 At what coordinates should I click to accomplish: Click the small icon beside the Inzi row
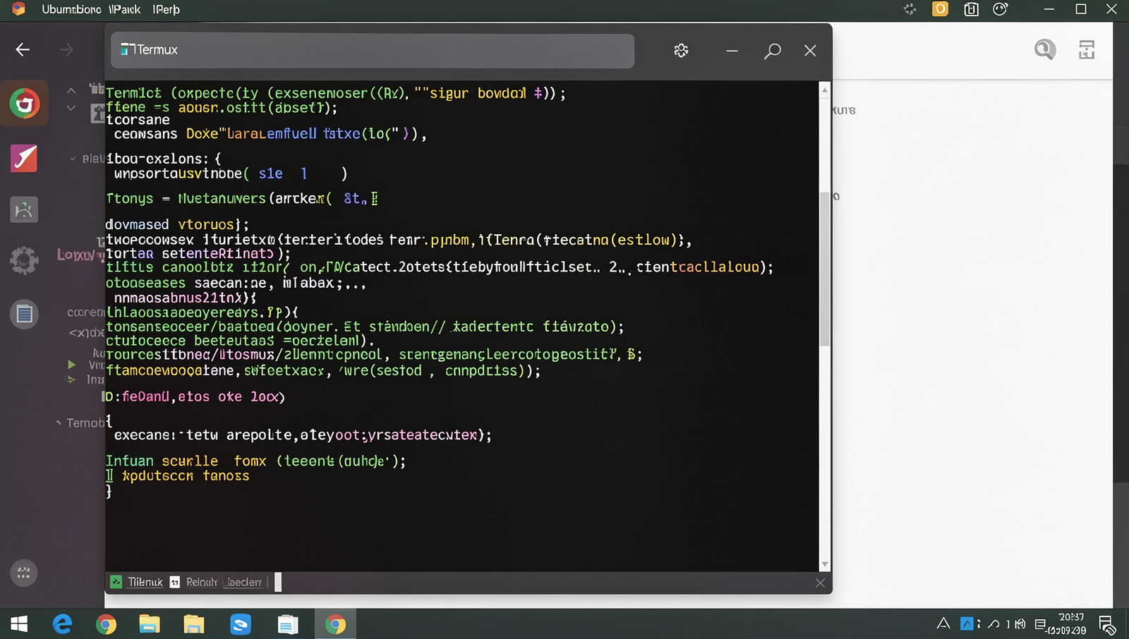[71, 379]
